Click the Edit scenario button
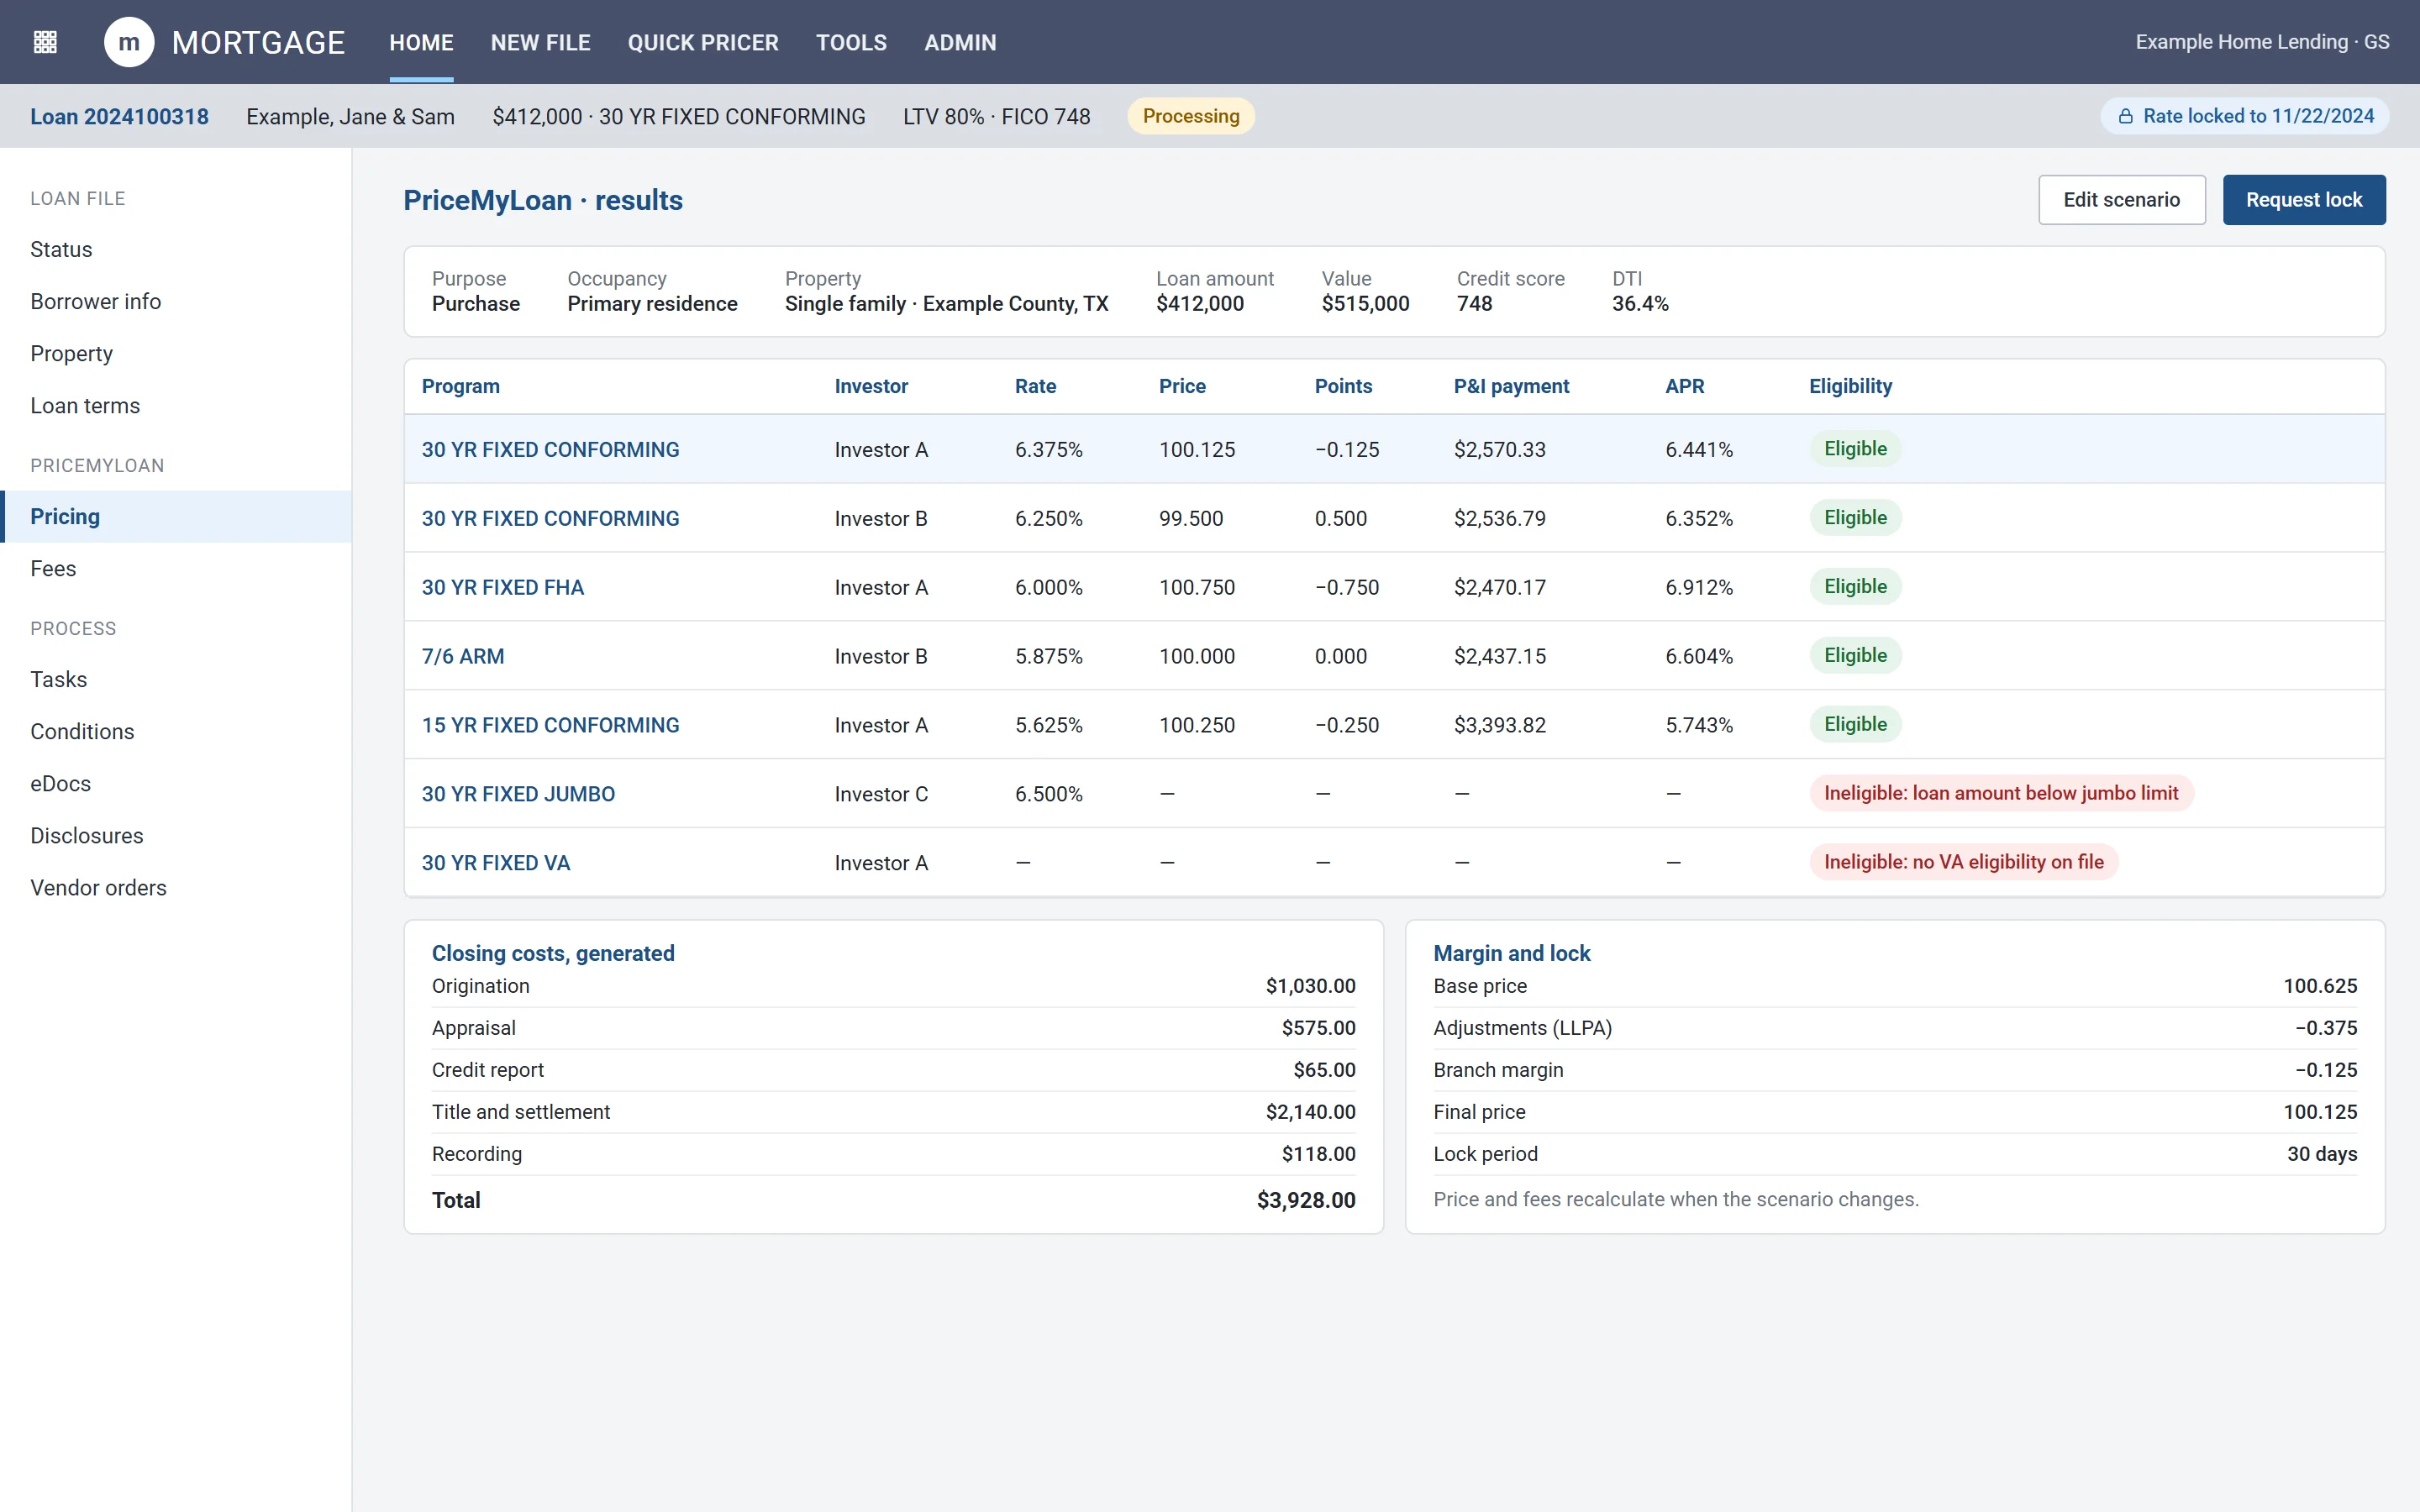This screenshot has height=1512, width=2420. pos(2121,200)
